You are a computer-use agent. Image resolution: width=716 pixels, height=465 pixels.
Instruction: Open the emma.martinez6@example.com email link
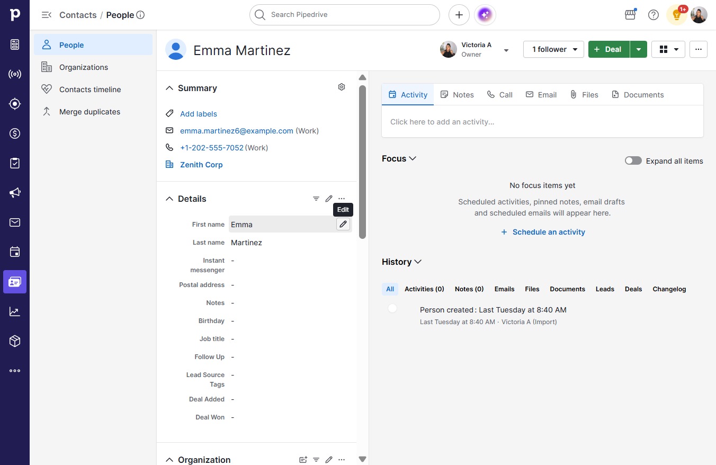237,131
